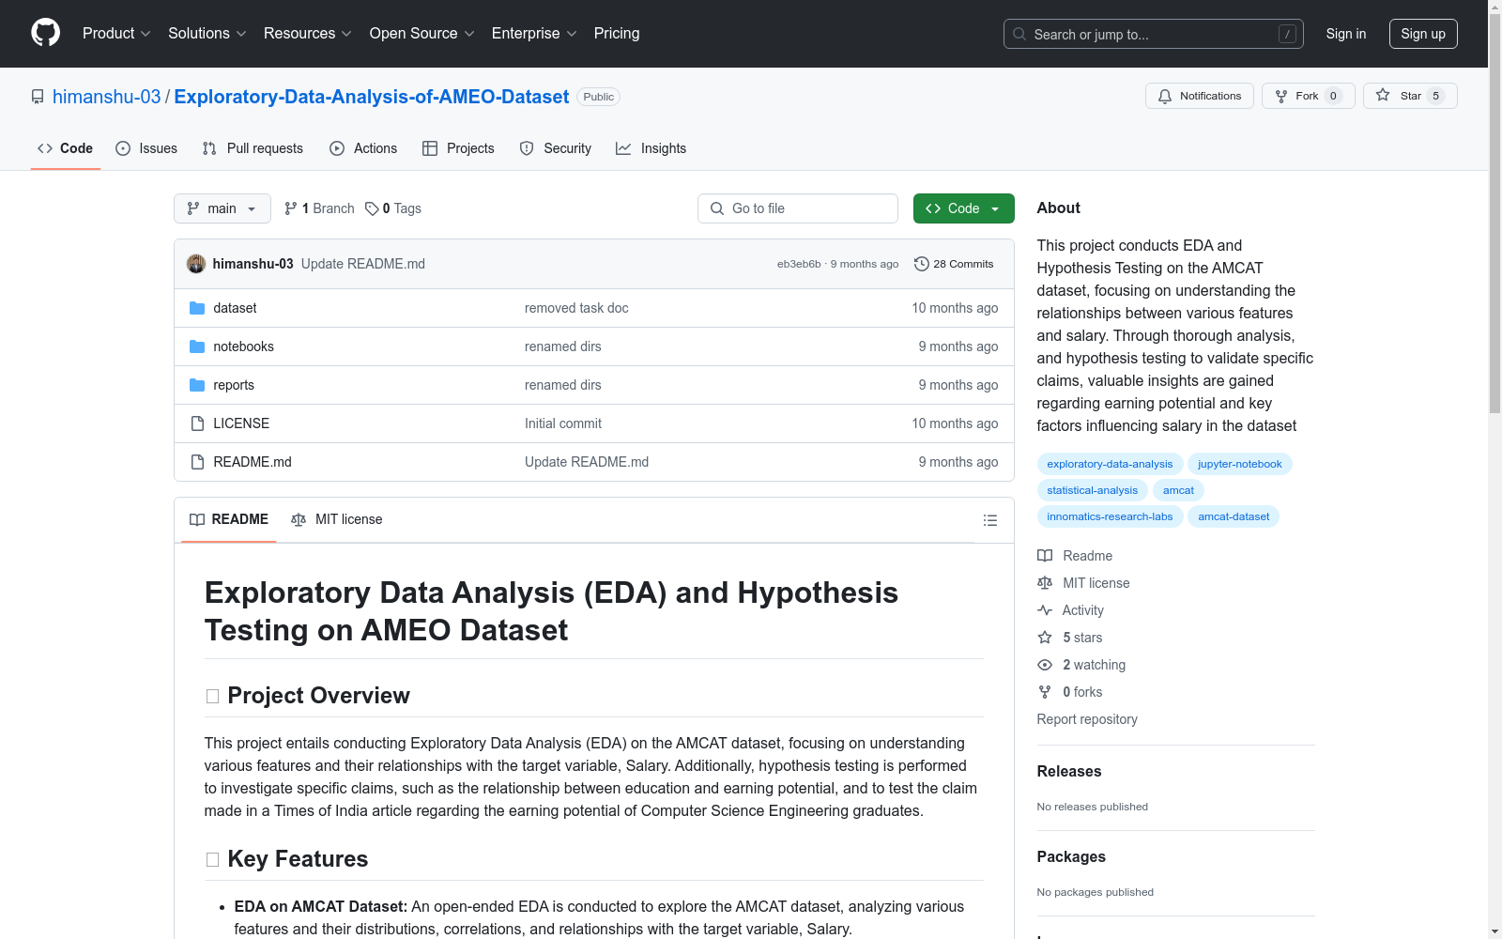This screenshot has height=939, width=1502.
Task: Switch to the Security tab
Action: pos(556,148)
